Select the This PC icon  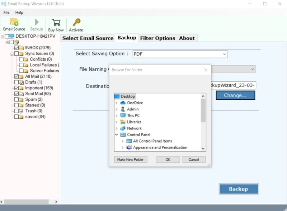click(123, 116)
